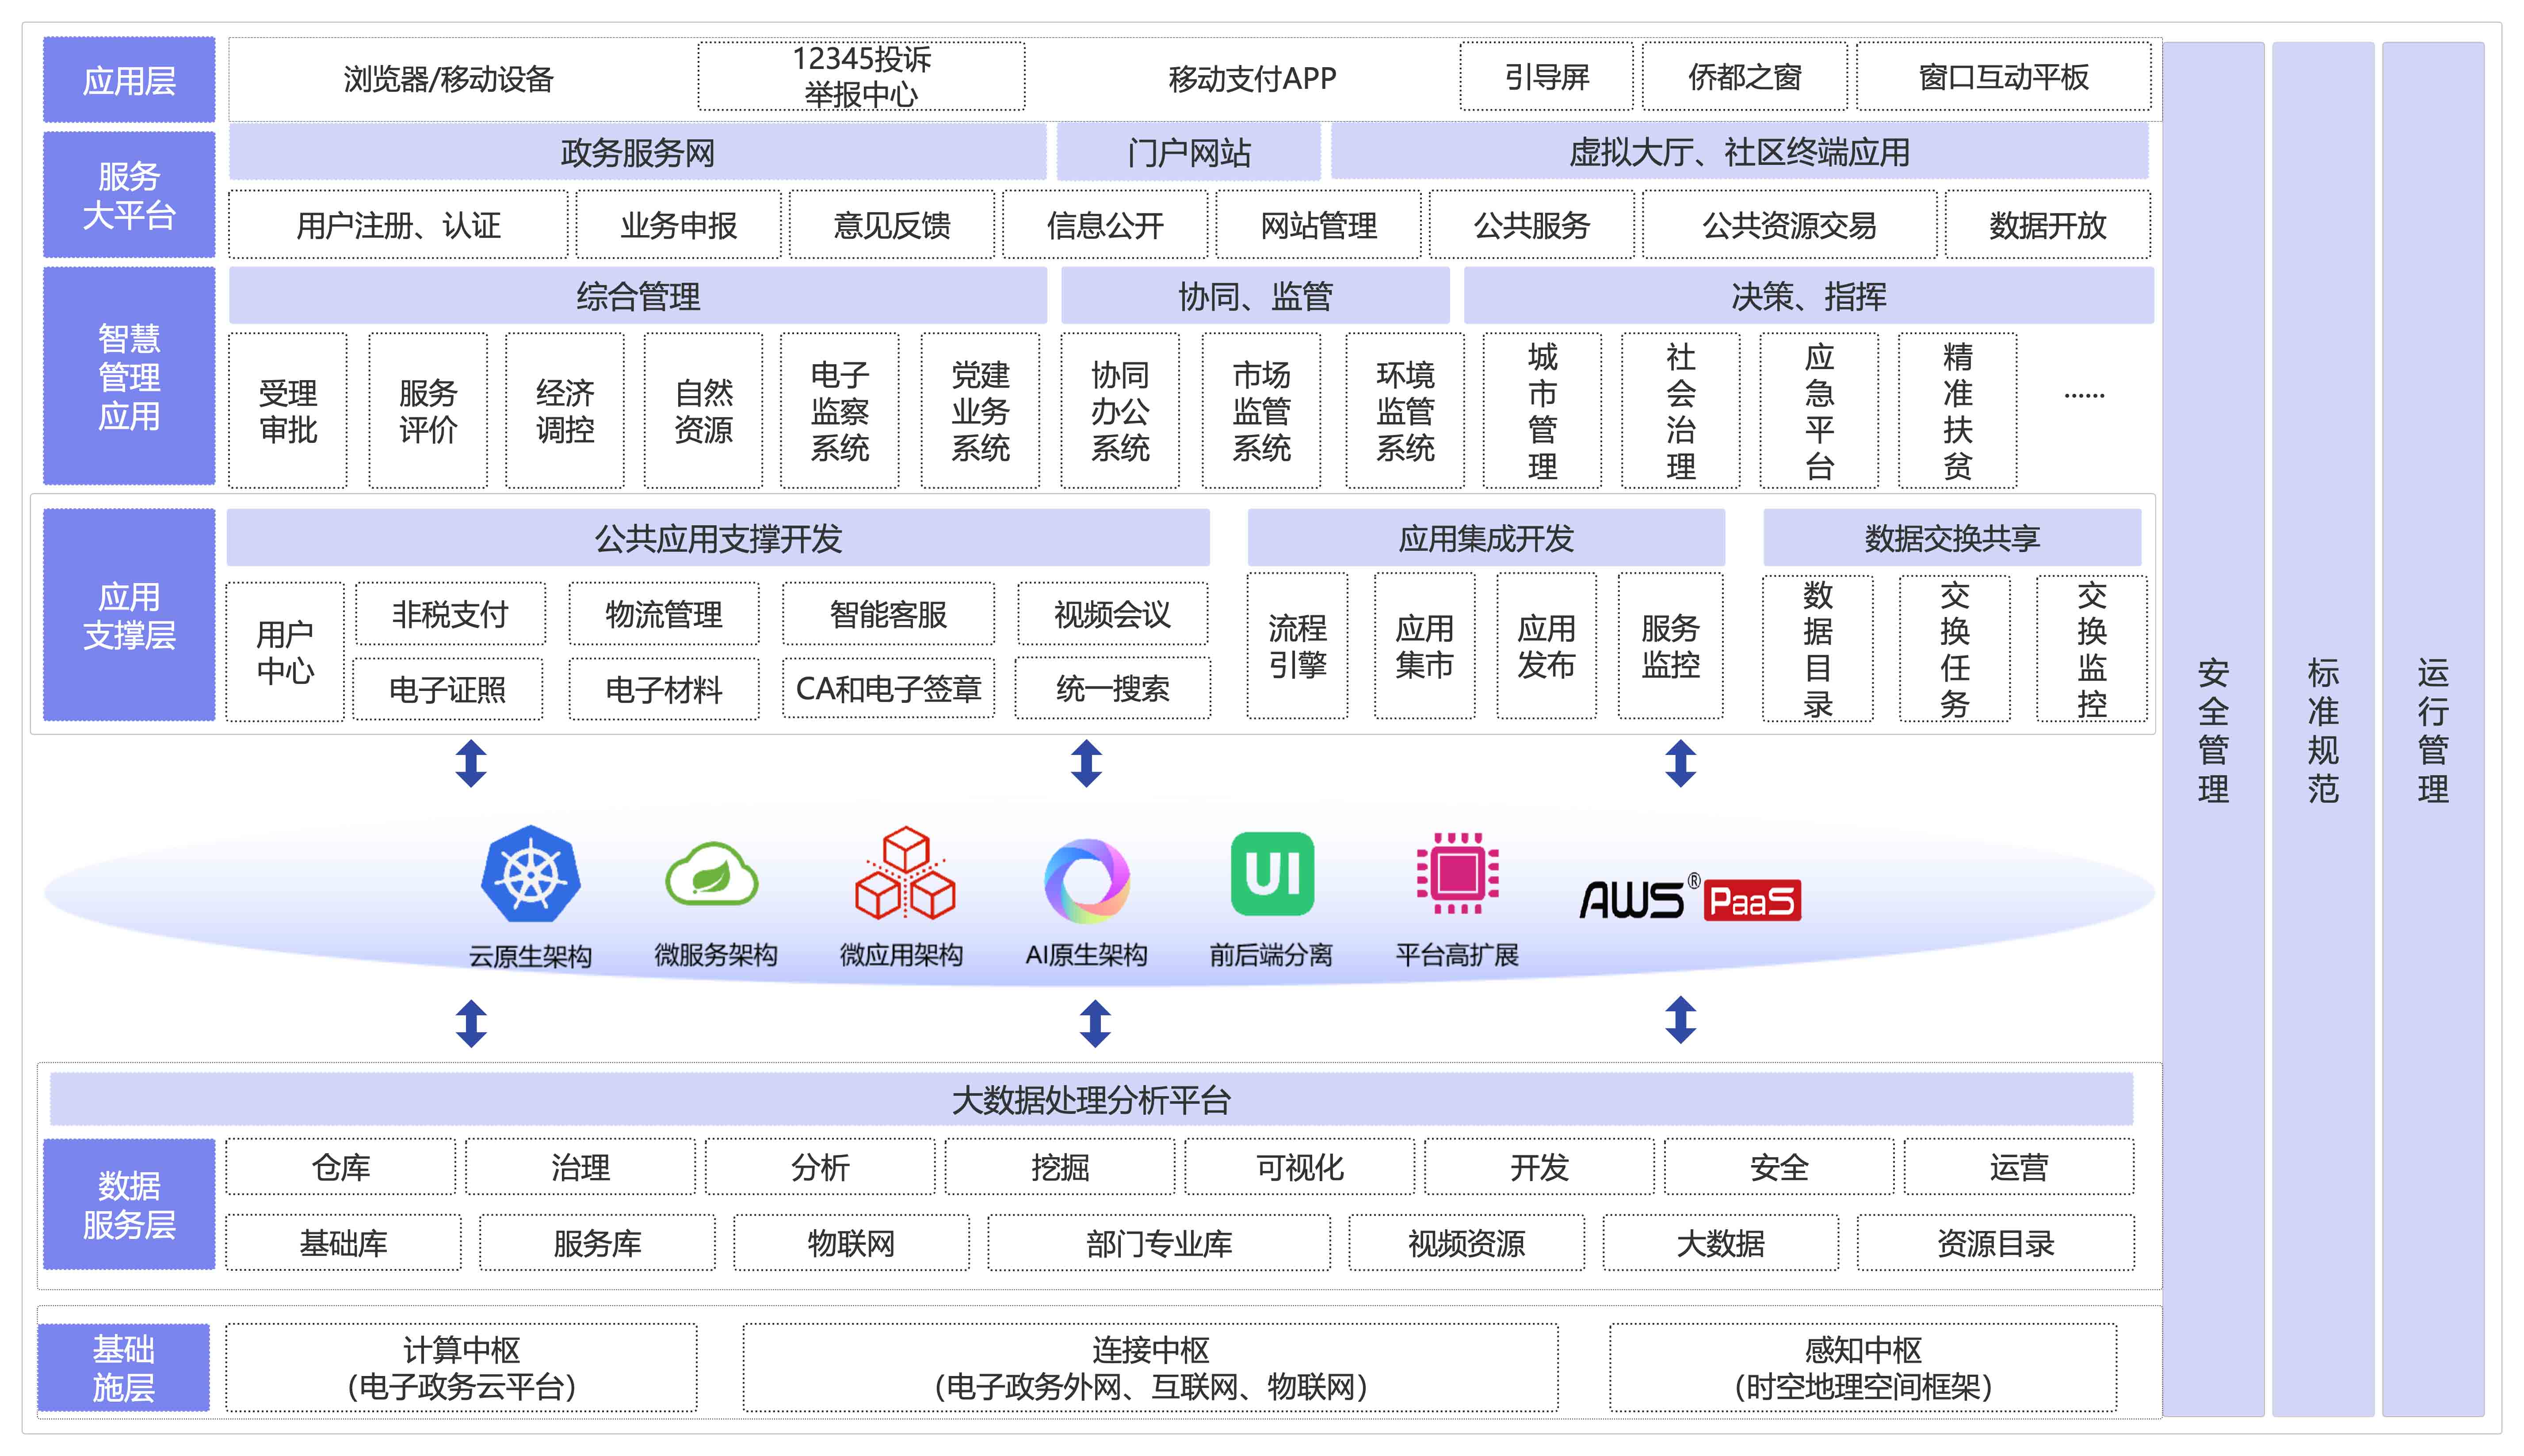The width and height of the screenshot is (2524, 1456).
Task: Click the green UI front-end separation icon
Action: [1272, 874]
